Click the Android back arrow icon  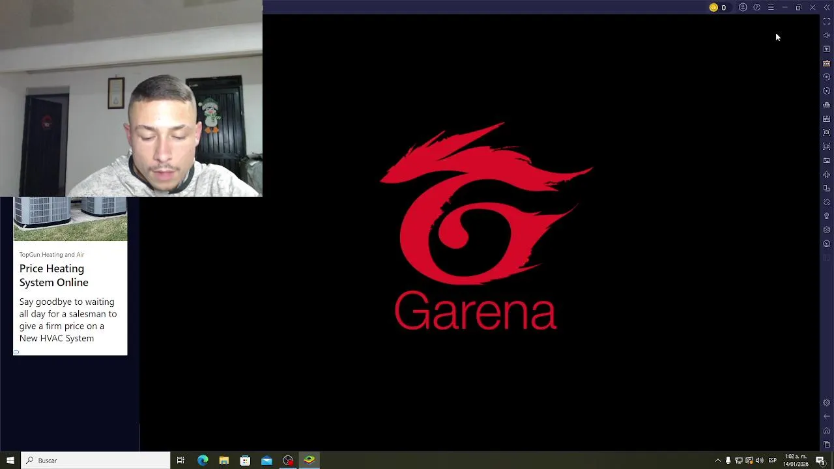coord(827,416)
